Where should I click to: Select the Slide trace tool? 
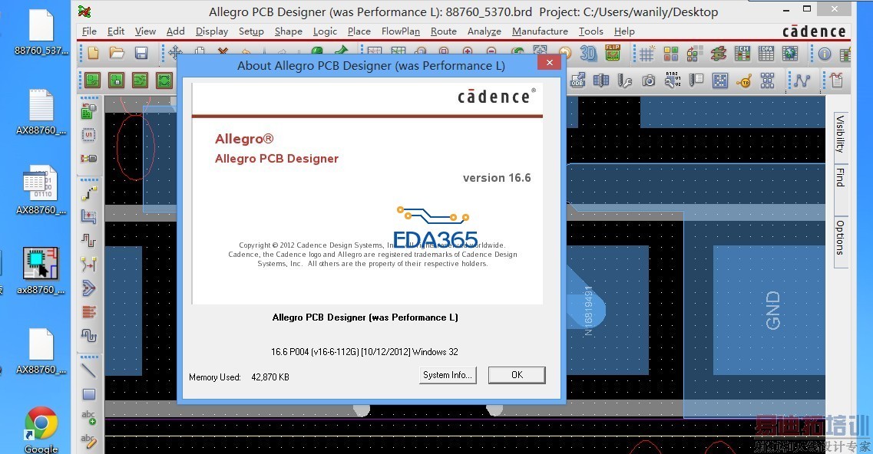pos(88,216)
